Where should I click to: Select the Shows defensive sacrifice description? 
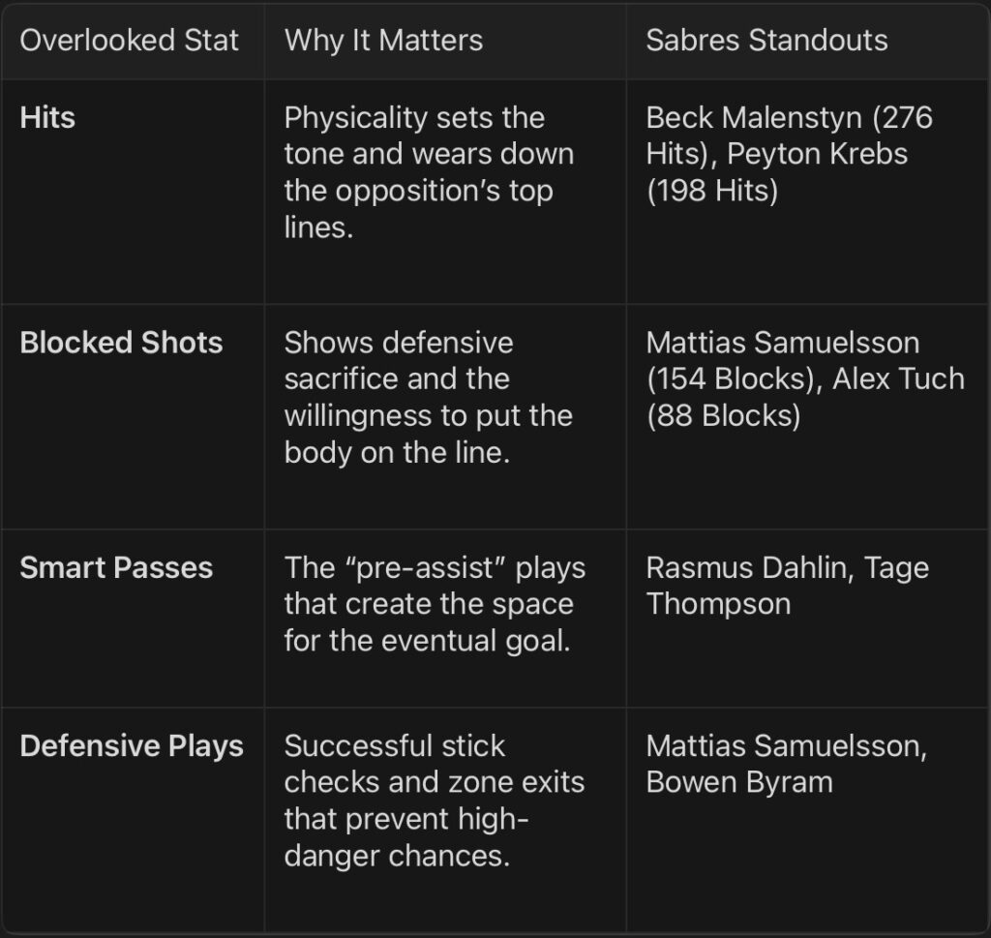click(x=429, y=397)
